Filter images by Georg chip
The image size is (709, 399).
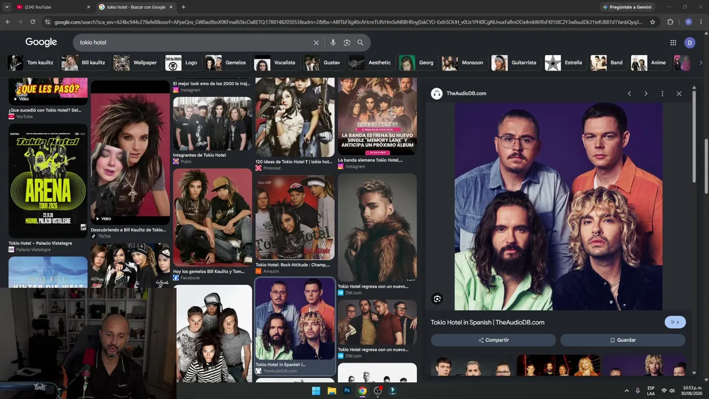pos(417,63)
